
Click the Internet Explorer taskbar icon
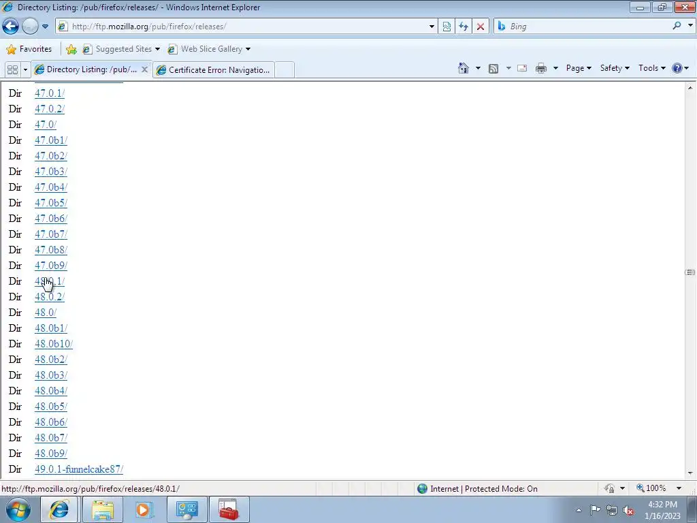coord(59,509)
